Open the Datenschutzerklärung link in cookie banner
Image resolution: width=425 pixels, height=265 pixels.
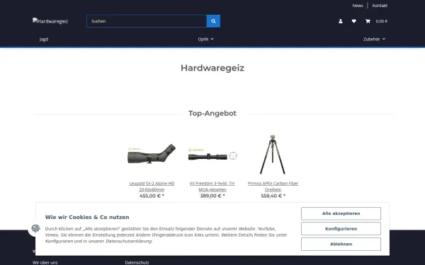tap(129, 241)
